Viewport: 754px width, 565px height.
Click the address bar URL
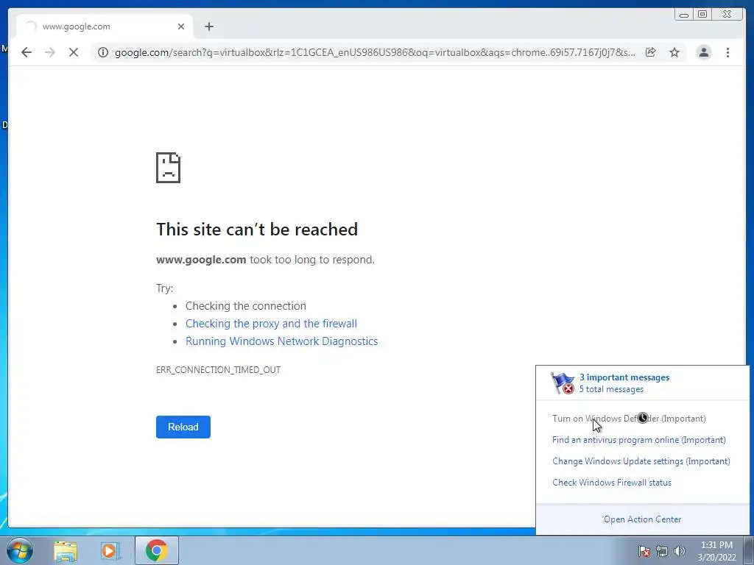(375, 52)
